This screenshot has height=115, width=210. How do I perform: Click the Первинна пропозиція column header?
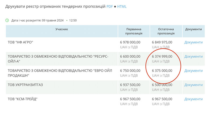134,31
